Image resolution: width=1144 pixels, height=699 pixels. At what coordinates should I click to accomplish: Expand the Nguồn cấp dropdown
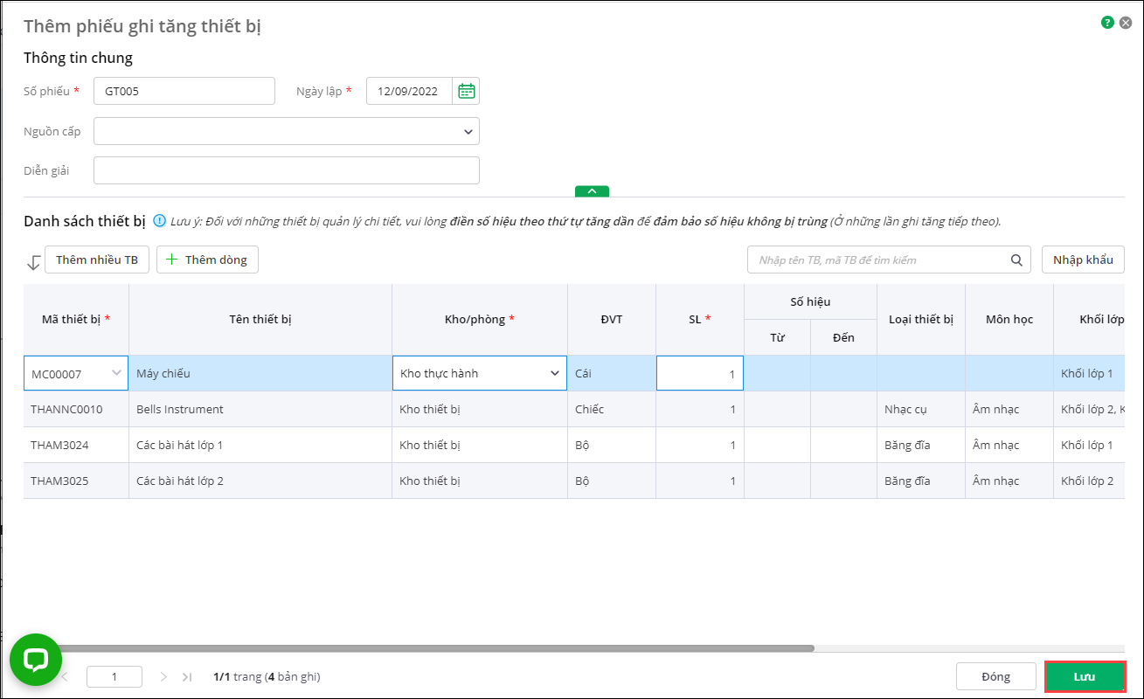pyautogui.click(x=468, y=131)
